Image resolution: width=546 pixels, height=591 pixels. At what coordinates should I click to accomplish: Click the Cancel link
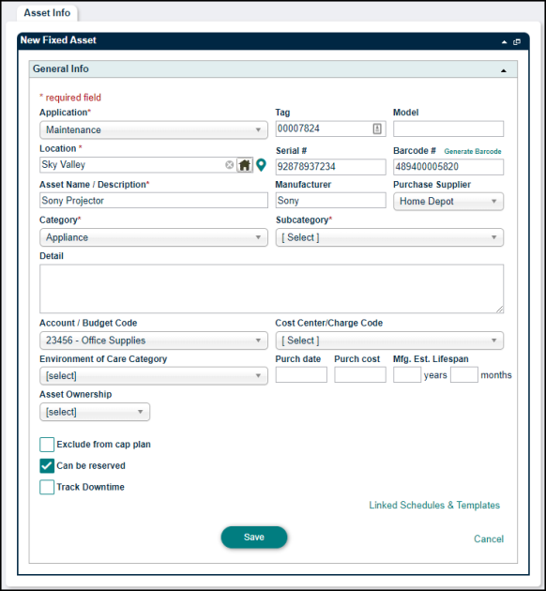tap(489, 539)
